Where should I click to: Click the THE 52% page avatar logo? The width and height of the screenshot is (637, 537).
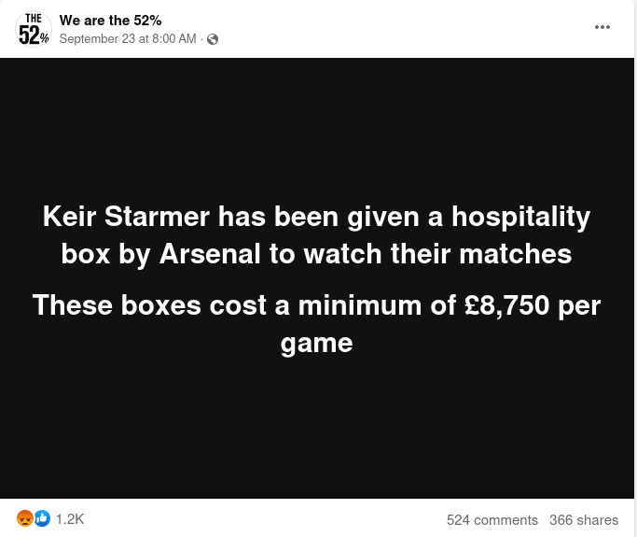point(34,30)
